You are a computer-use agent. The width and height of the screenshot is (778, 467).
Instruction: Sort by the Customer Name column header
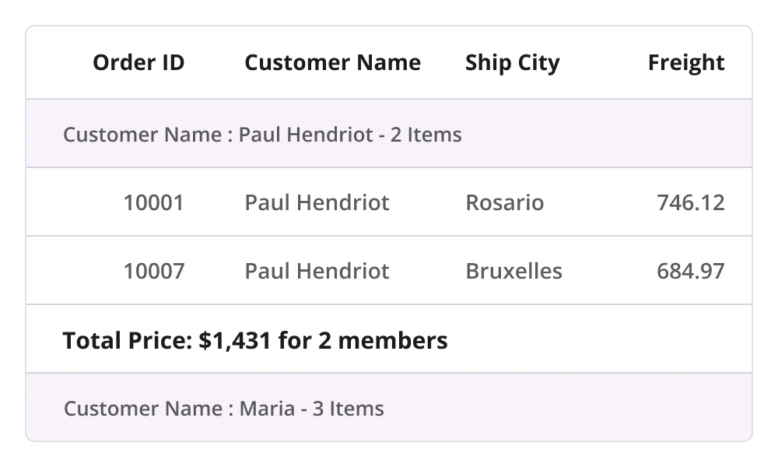[x=332, y=63]
